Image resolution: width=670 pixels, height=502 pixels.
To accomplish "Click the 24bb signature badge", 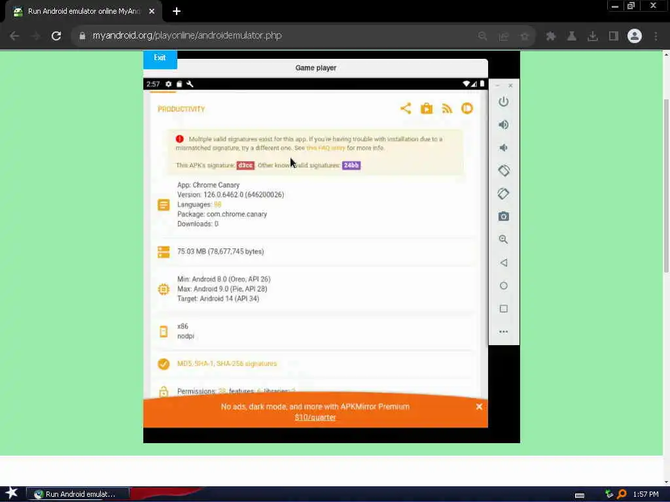I will click(x=351, y=165).
